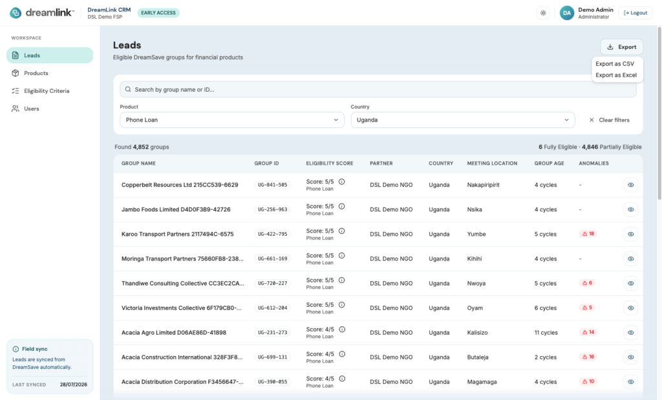View Thandiwe Consulting Collective via eye icon

tap(631, 283)
